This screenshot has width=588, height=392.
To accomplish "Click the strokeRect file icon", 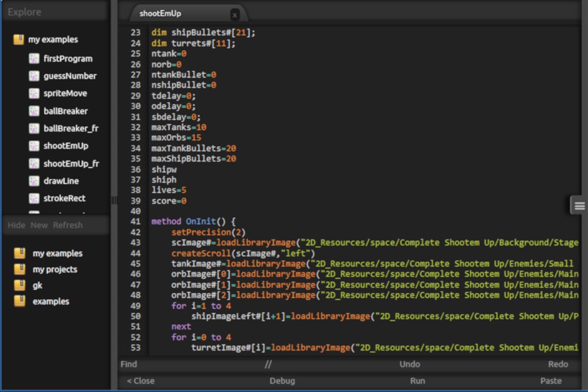I will tap(34, 198).
